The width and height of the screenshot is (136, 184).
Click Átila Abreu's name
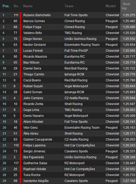click(31, 134)
